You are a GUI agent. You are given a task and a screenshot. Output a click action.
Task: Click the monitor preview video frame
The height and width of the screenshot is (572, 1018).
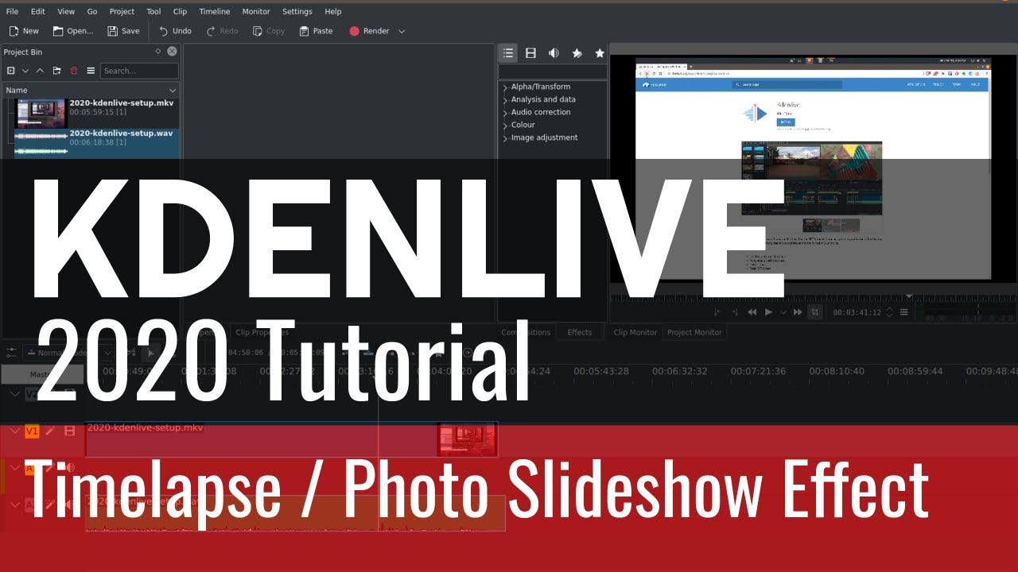point(813,168)
